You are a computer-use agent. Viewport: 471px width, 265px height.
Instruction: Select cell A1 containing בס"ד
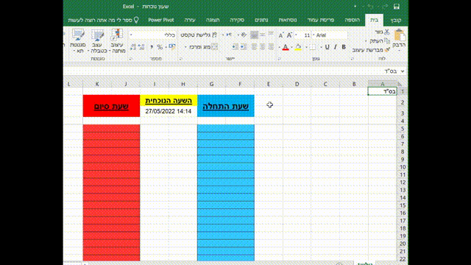(x=383, y=91)
